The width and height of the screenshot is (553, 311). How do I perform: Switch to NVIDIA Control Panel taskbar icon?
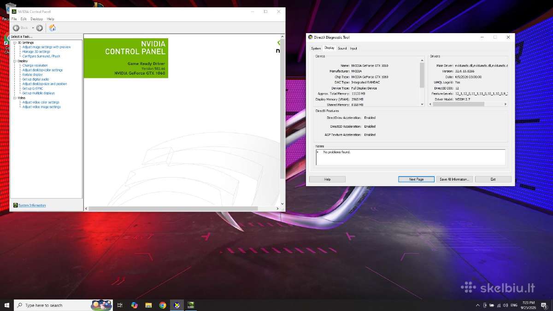[x=191, y=305]
